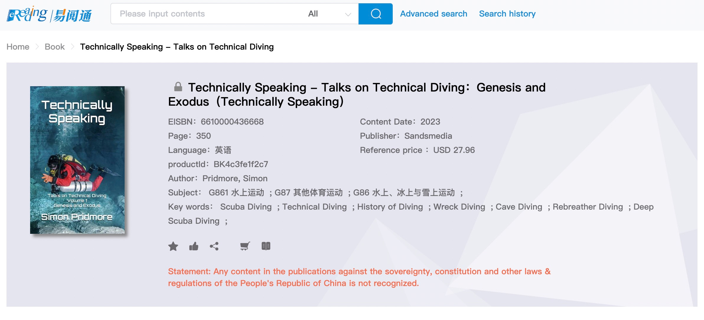Image resolution: width=704 pixels, height=320 pixels.
Task: Click the magnifier search button
Action: pyautogui.click(x=375, y=14)
